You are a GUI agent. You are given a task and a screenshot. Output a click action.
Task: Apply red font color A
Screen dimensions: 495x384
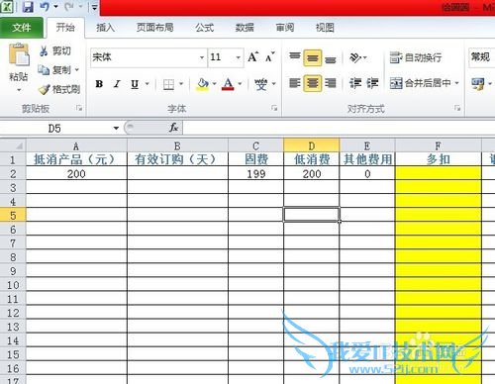[228, 84]
